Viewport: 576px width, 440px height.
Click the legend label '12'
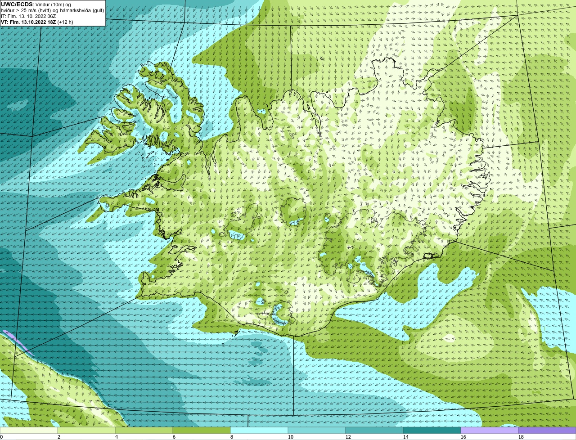[x=348, y=437]
